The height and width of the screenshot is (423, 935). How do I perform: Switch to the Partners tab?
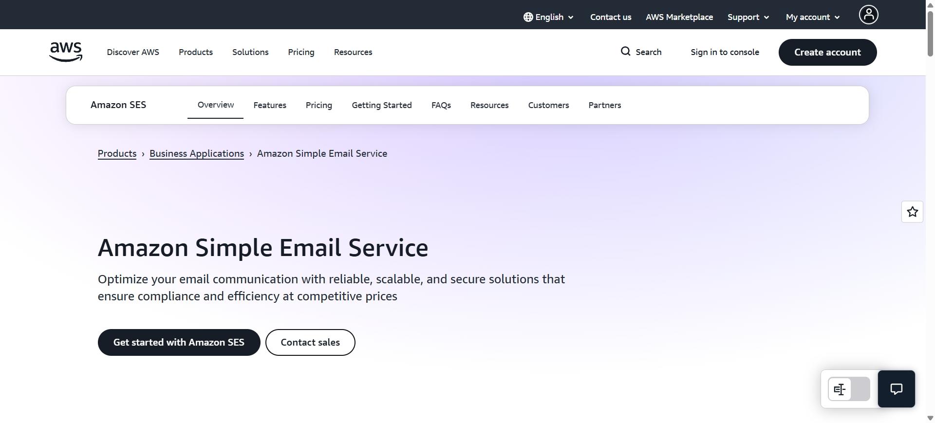coord(605,105)
